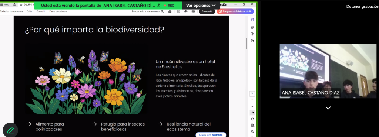Click the ANA ISABEL CASTAÑO DÍAZ name label
The width and height of the screenshot is (379, 137).
tap(311, 93)
